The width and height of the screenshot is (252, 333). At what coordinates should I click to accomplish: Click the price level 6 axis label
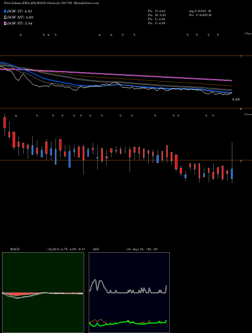241,109
